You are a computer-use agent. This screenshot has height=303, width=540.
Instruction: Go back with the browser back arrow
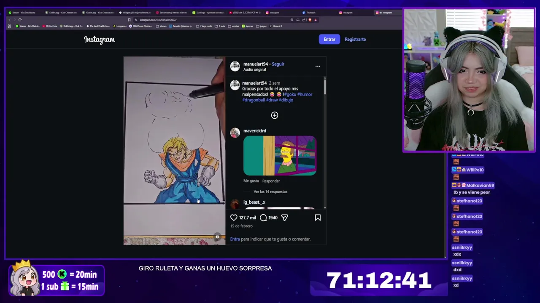point(10,20)
